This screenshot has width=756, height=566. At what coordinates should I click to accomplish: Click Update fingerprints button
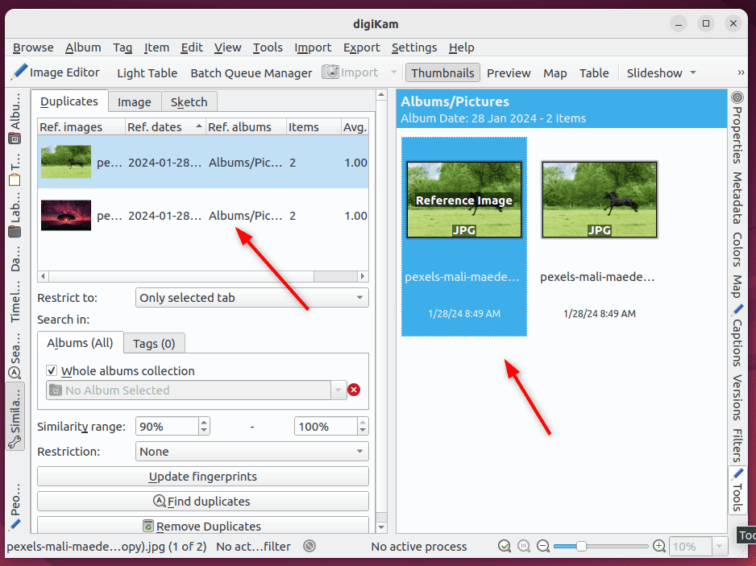[x=203, y=477]
